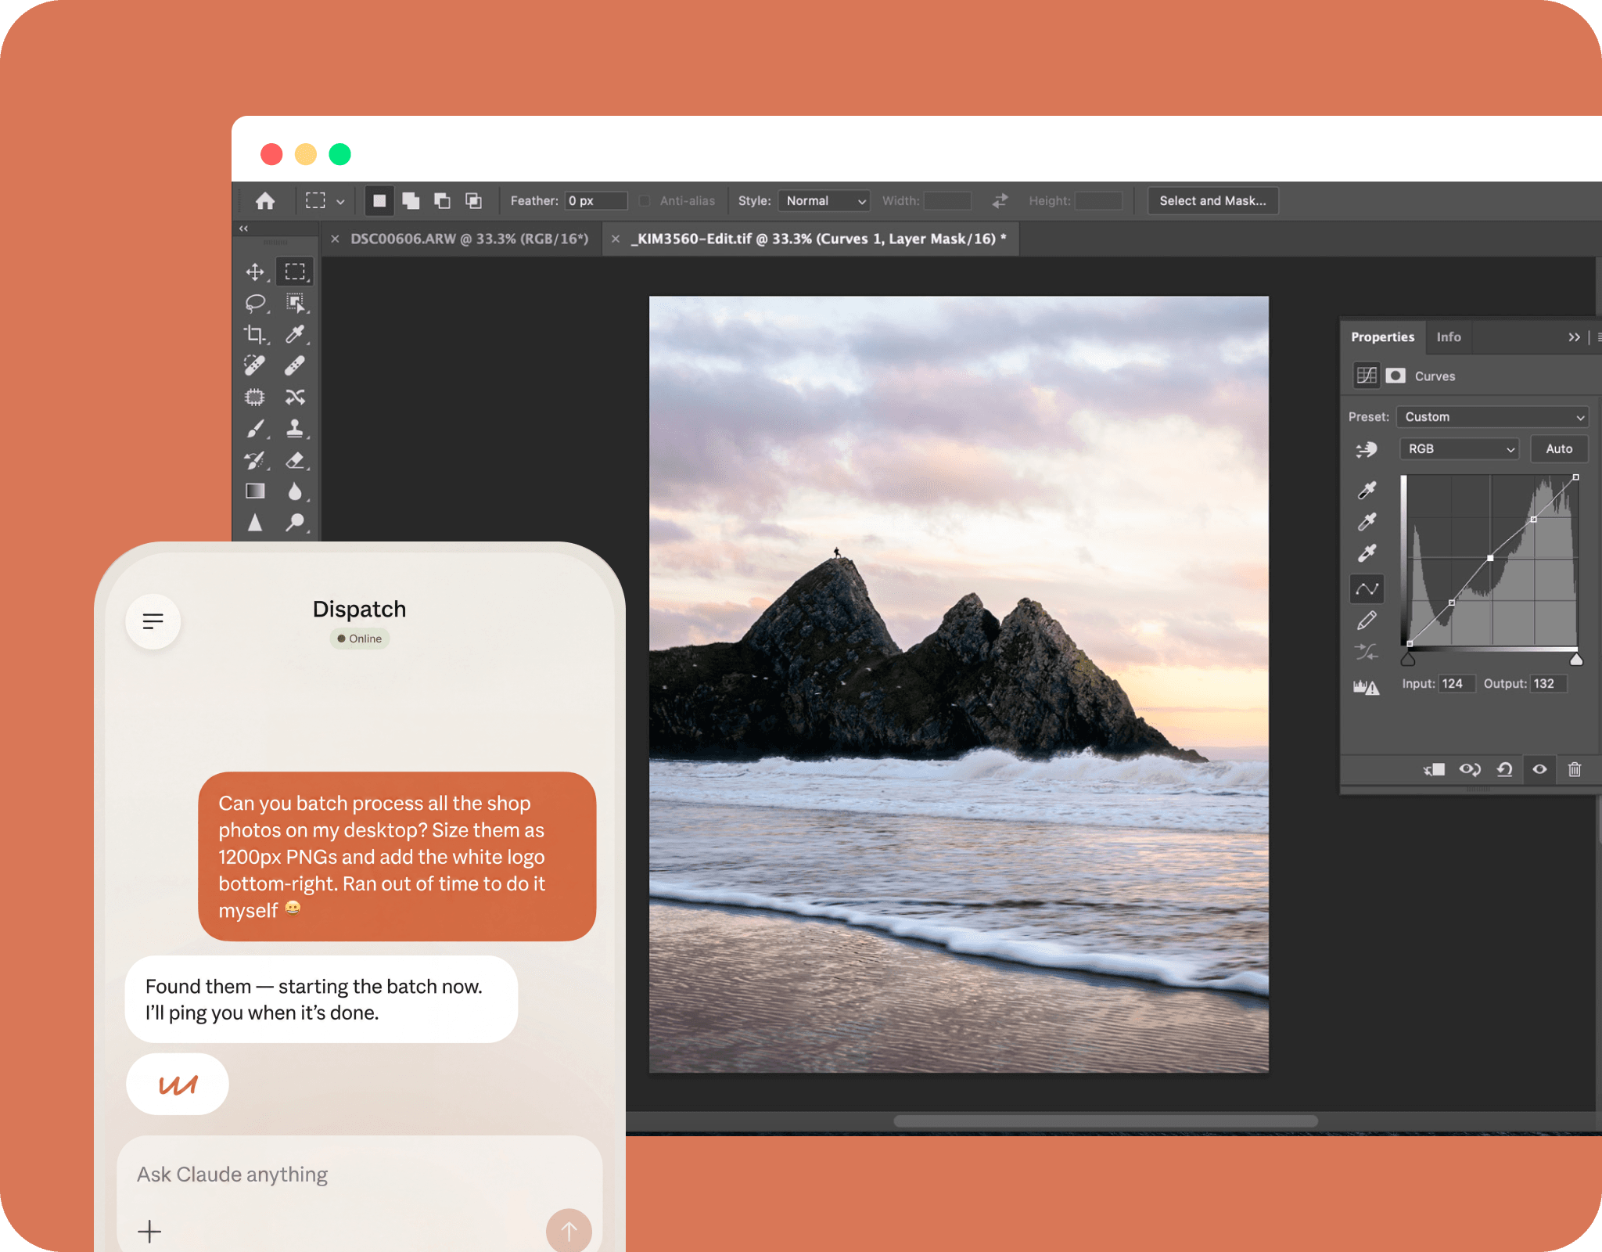
Task: Open the RGB channel dropdown
Action: [x=1459, y=449]
